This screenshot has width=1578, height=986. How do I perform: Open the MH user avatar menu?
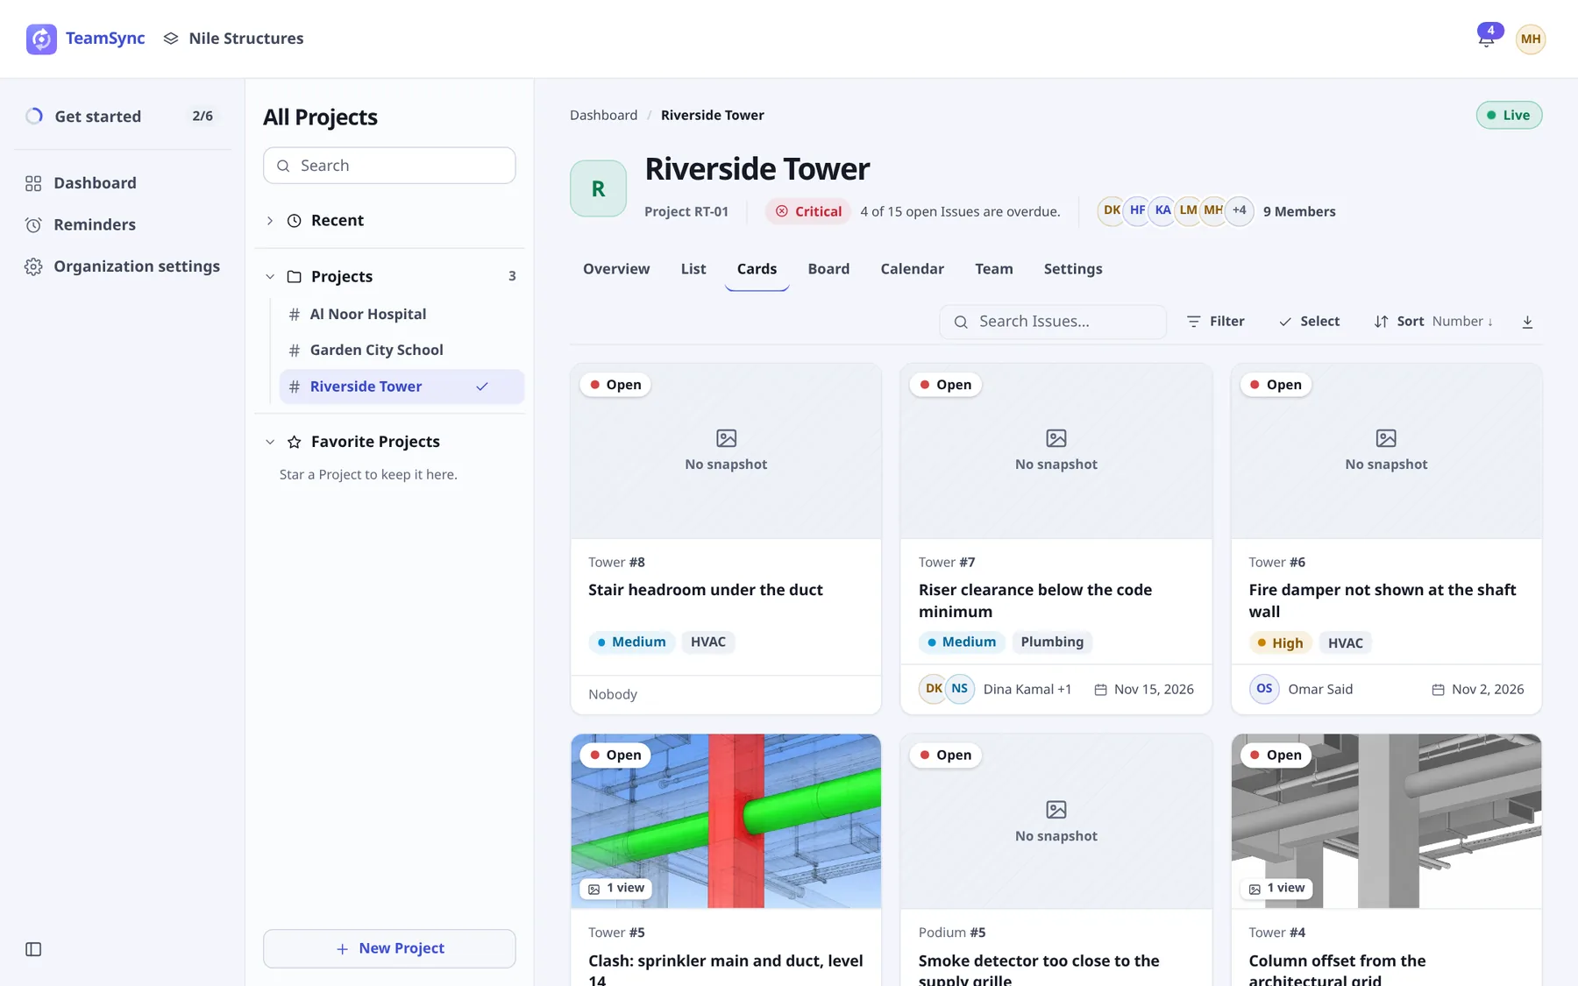pyautogui.click(x=1531, y=39)
